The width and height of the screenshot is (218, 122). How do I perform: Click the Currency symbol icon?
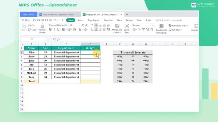click(134, 29)
